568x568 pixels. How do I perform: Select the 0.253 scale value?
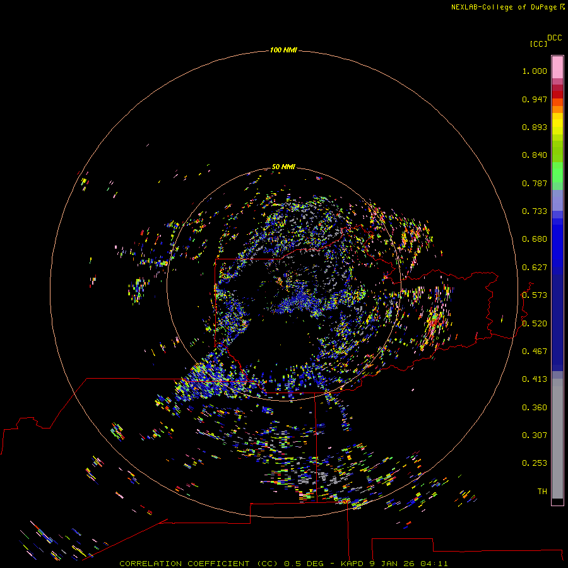click(535, 463)
